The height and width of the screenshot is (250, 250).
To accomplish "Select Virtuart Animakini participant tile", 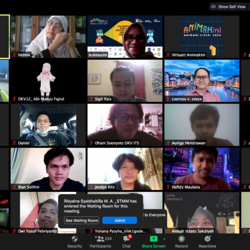I will tap(202, 36).
